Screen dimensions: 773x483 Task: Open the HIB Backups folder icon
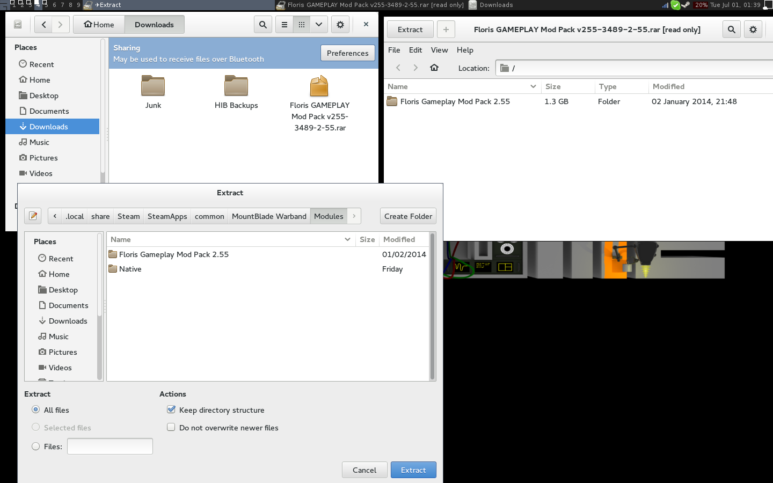tap(236, 86)
